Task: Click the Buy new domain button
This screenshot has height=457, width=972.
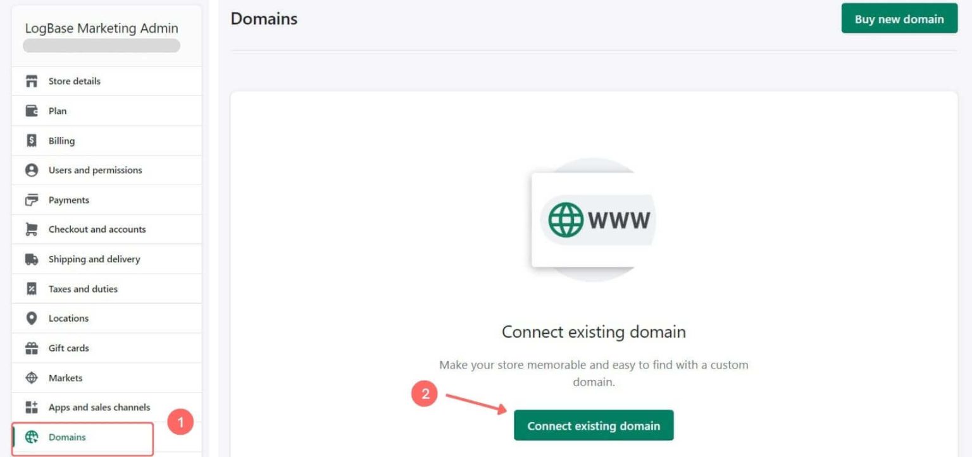Action: pyautogui.click(x=899, y=19)
